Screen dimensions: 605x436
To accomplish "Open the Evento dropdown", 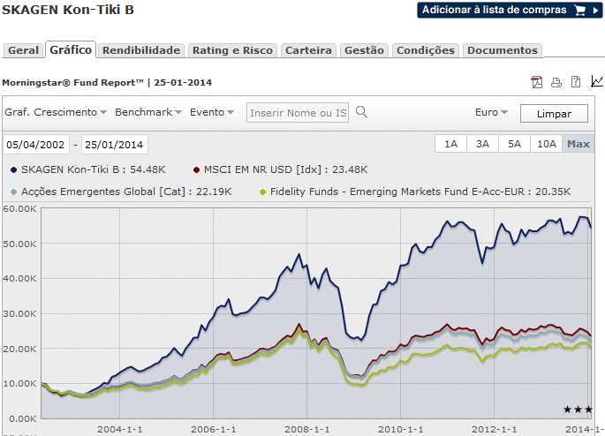I will click(x=212, y=112).
